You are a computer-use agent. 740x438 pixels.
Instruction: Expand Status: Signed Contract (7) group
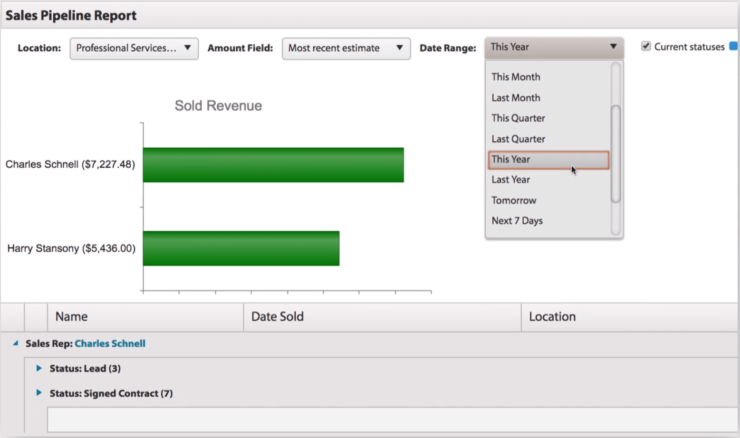[39, 393]
